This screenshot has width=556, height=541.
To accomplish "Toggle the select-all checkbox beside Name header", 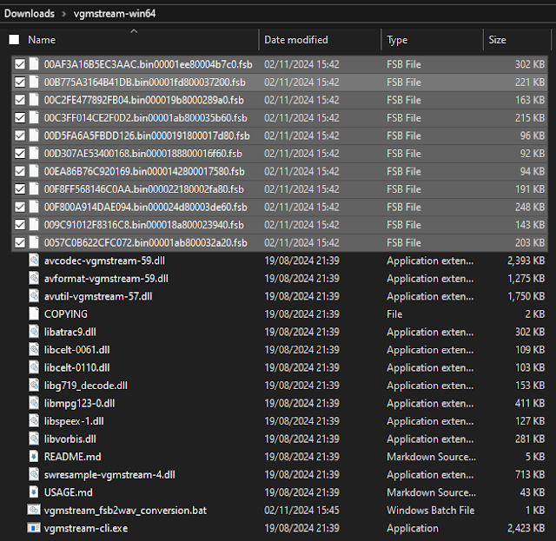I will coord(14,39).
